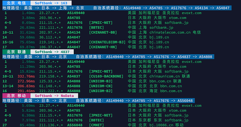Click hop number 17 in 电信 section
Viewport: 241px width, 127px height.
point(5,47)
